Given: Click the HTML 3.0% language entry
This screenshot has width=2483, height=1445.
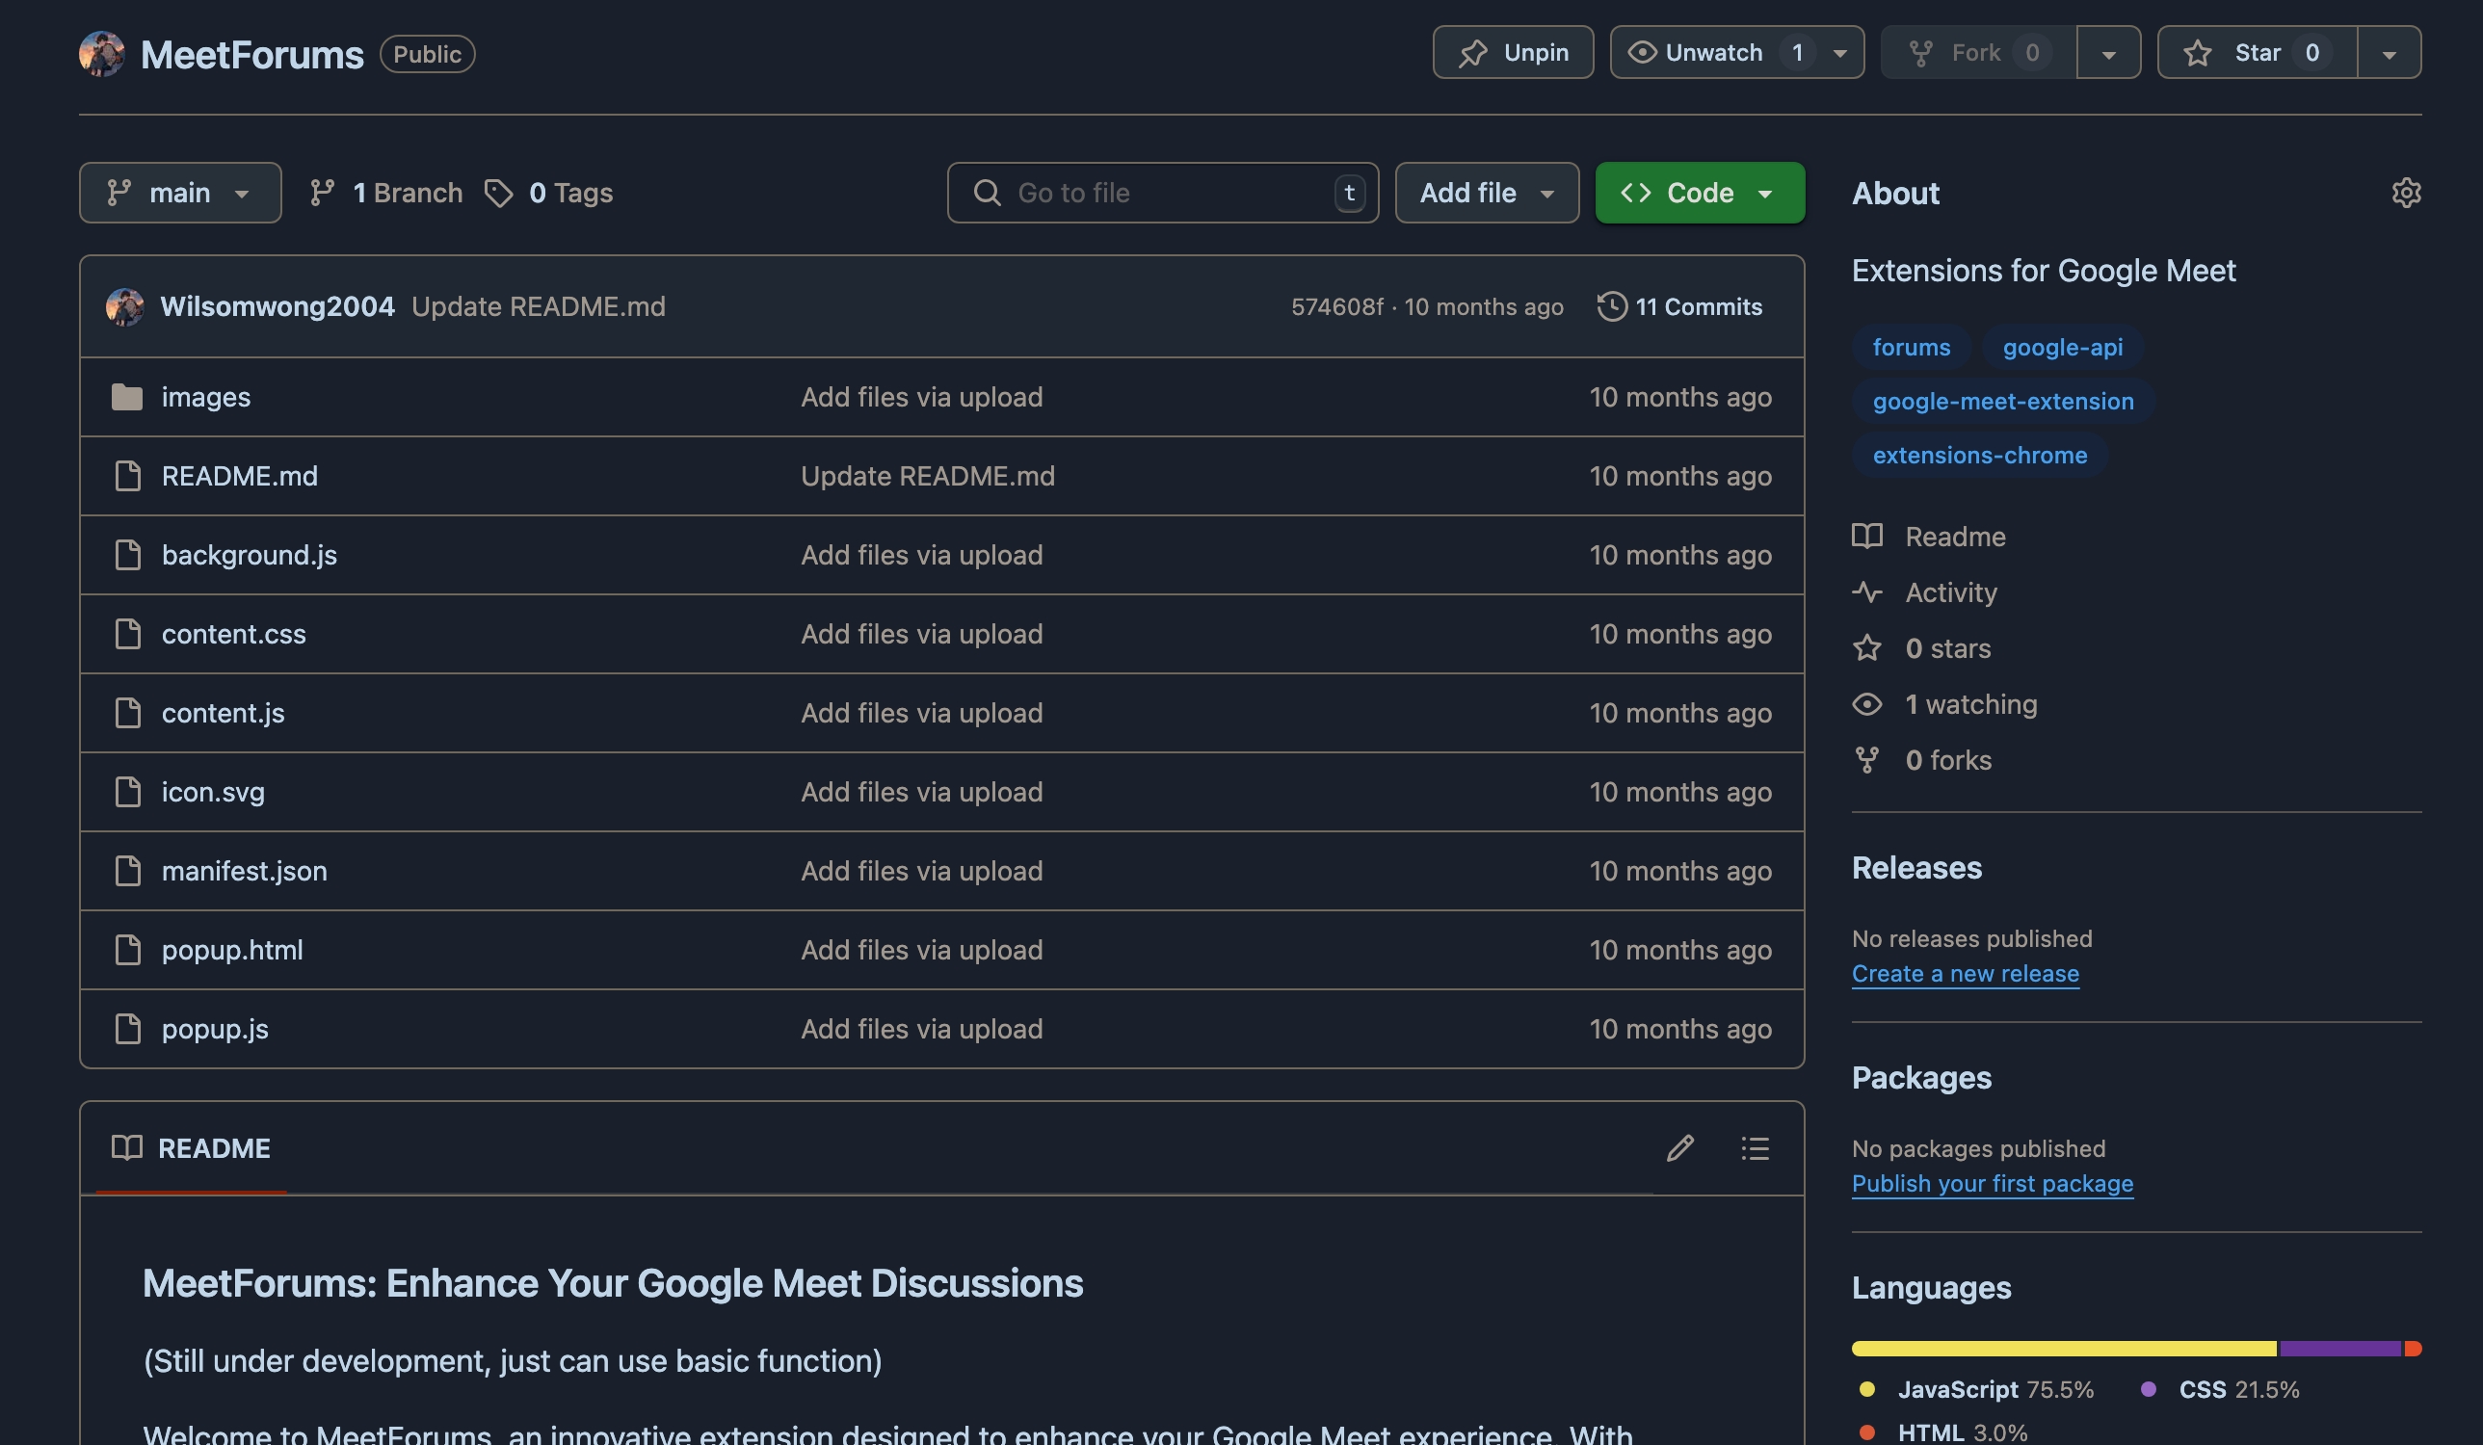Looking at the screenshot, I should point(1942,1432).
